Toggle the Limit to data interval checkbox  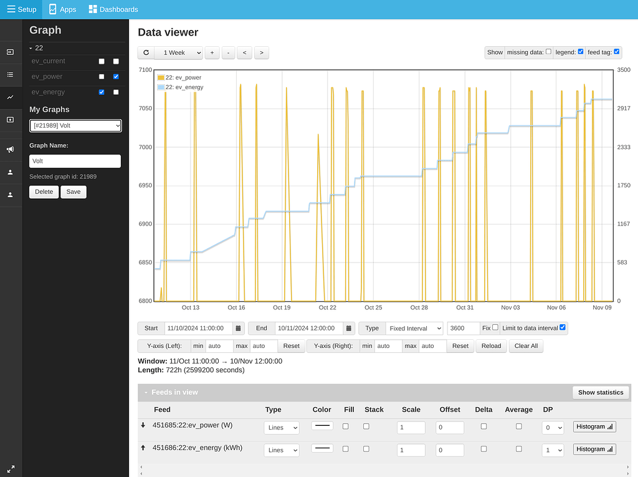[x=563, y=327]
